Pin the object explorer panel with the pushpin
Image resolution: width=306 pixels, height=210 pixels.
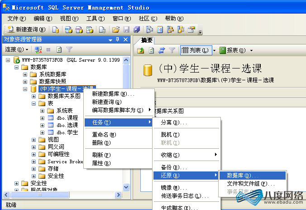click(x=117, y=39)
